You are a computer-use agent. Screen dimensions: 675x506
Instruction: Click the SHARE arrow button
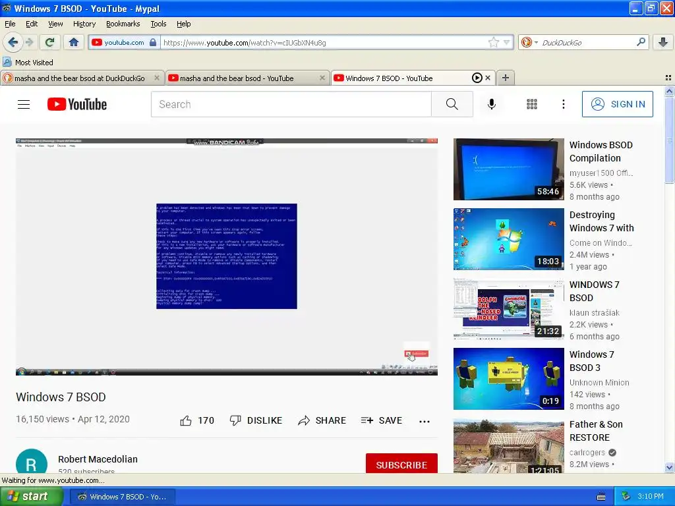click(322, 420)
